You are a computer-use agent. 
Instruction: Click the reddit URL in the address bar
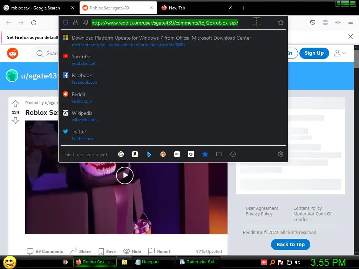point(165,23)
